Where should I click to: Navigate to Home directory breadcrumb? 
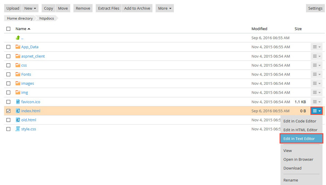20,18
